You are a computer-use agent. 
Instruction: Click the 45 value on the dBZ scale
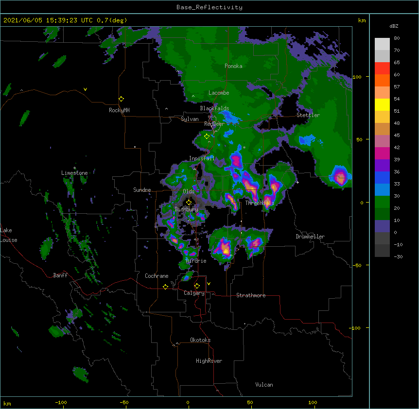point(397,136)
